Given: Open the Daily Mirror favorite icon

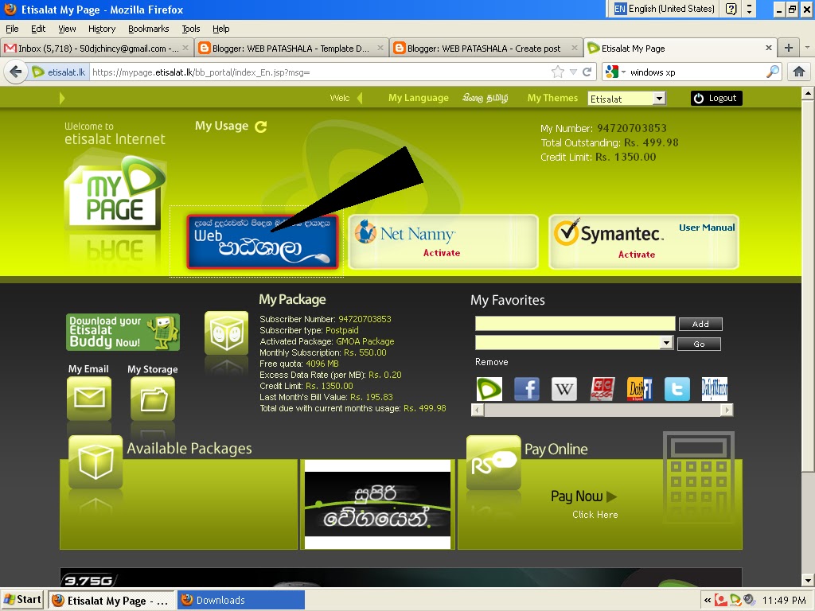Looking at the screenshot, I should [715, 389].
